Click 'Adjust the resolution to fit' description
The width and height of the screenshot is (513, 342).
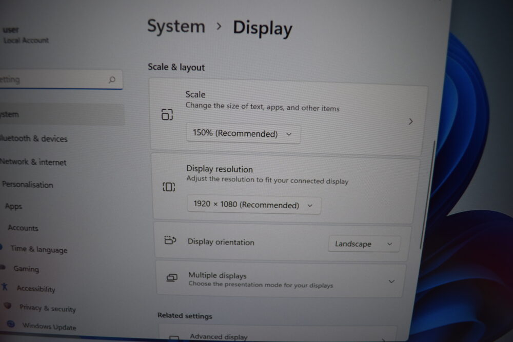tap(267, 180)
